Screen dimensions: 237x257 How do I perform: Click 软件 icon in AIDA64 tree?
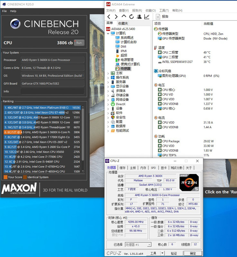pos(113,113)
